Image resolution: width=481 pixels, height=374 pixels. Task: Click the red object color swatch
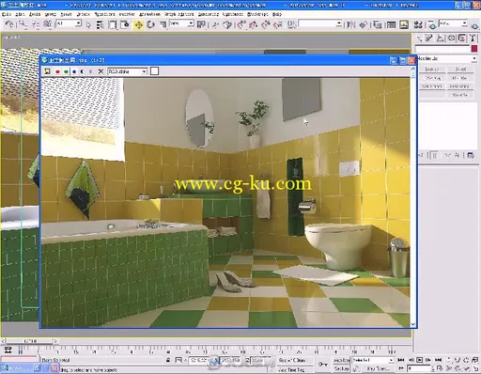pos(474,49)
